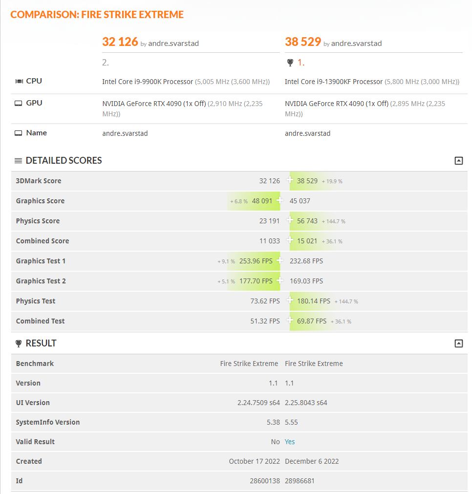Open the 38 529 score result
472x494 pixels.
click(x=303, y=42)
